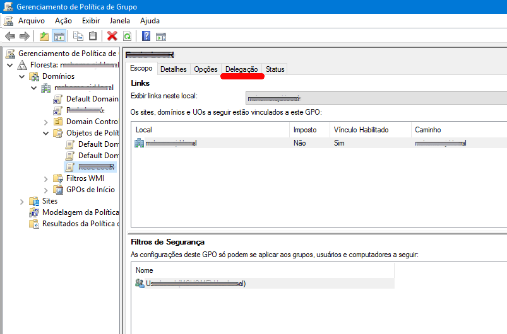Switch to the Detalhes tab
This screenshot has height=334, width=507.
click(173, 69)
